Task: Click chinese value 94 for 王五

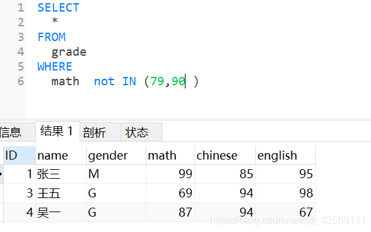Action: click(225, 194)
